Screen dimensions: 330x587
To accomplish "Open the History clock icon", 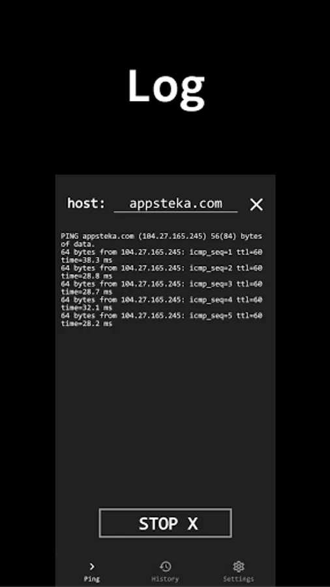I will click(x=165, y=566).
